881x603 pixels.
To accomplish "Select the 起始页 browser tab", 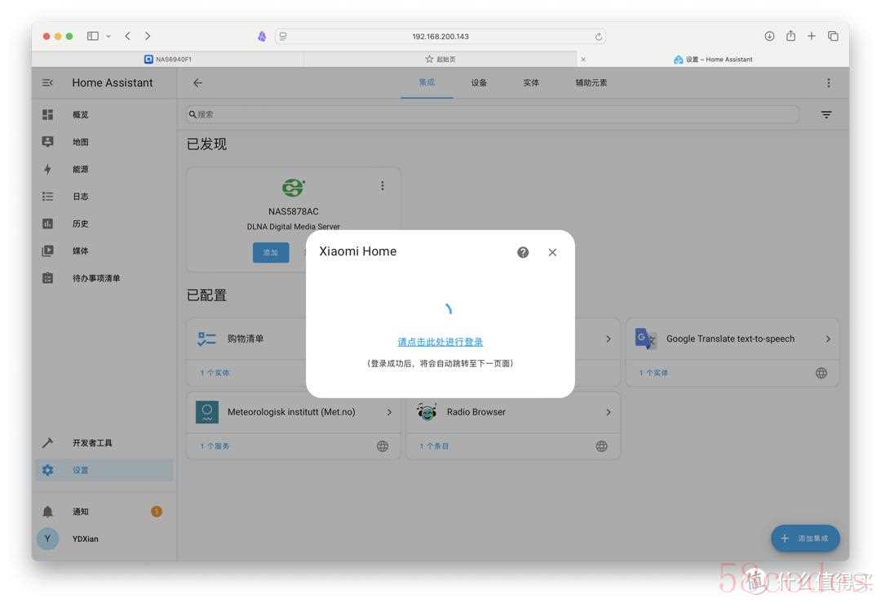I will click(440, 59).
